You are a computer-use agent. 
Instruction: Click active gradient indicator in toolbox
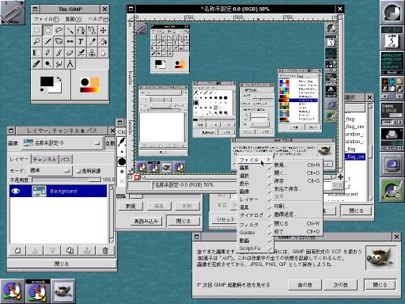click(90, 90)
